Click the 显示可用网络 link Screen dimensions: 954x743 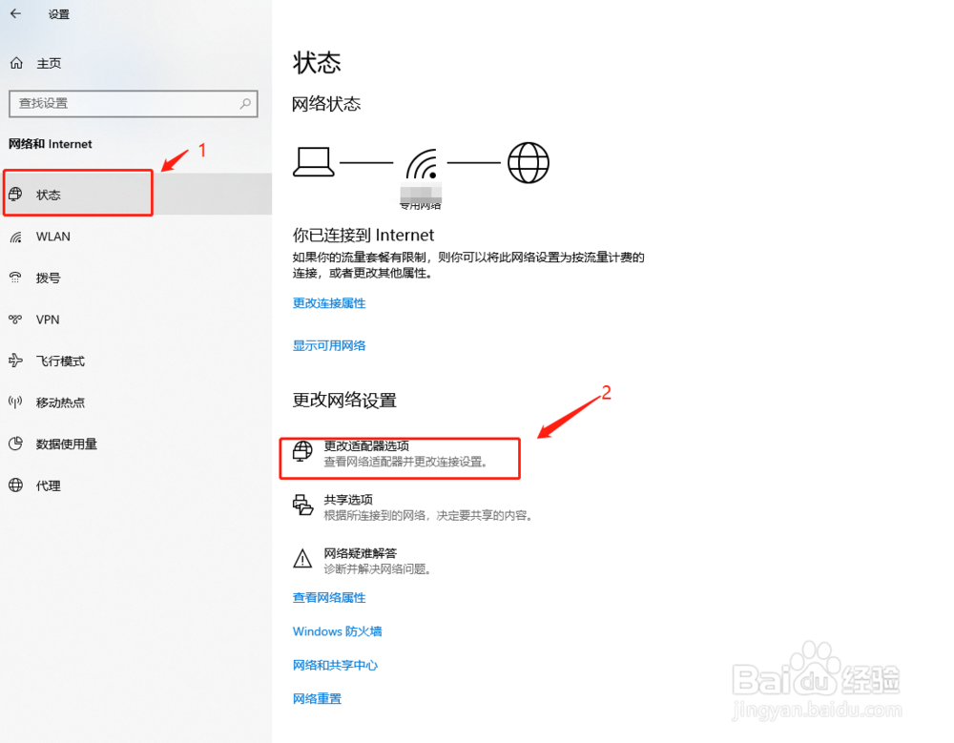pyautogui.click(x=329, y=345)
